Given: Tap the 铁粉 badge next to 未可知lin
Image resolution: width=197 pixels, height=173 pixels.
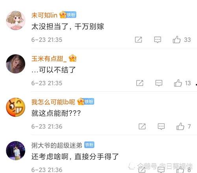Looking at the screenshot, I should click(x=71, y=15).
